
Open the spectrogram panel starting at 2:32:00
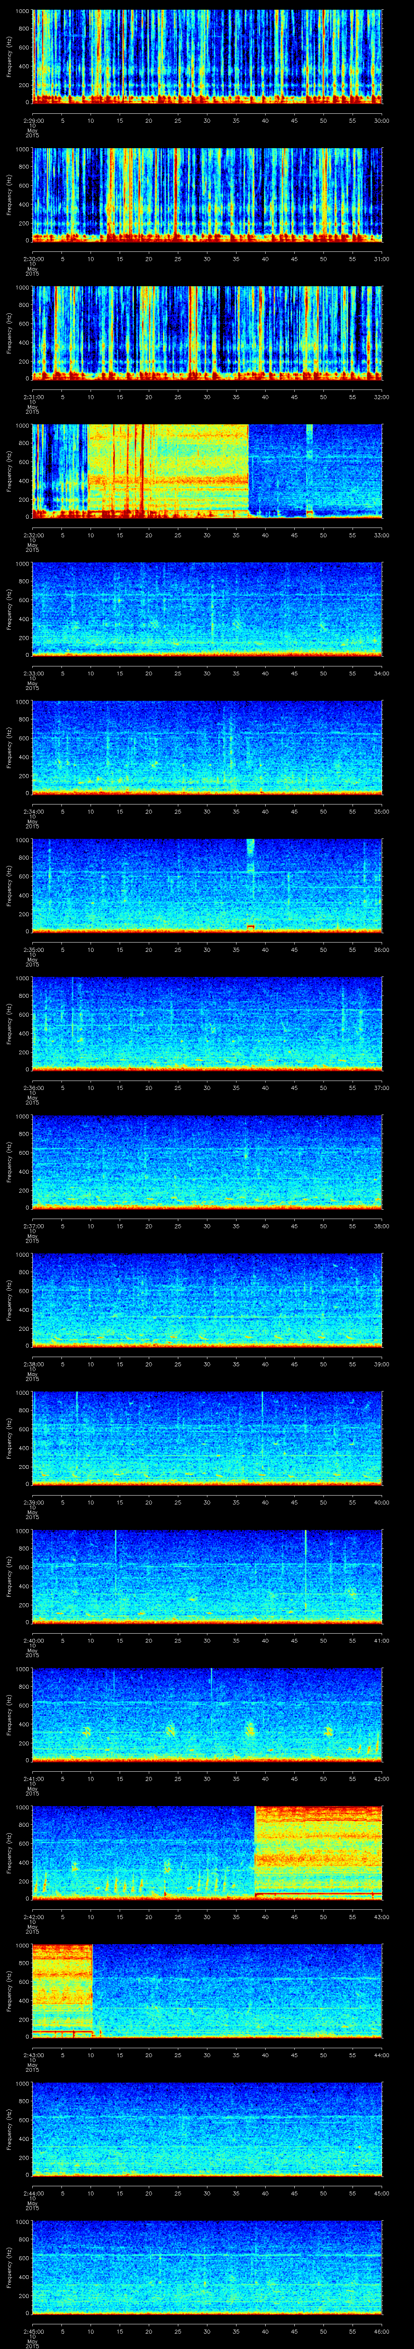click(207, 470)
